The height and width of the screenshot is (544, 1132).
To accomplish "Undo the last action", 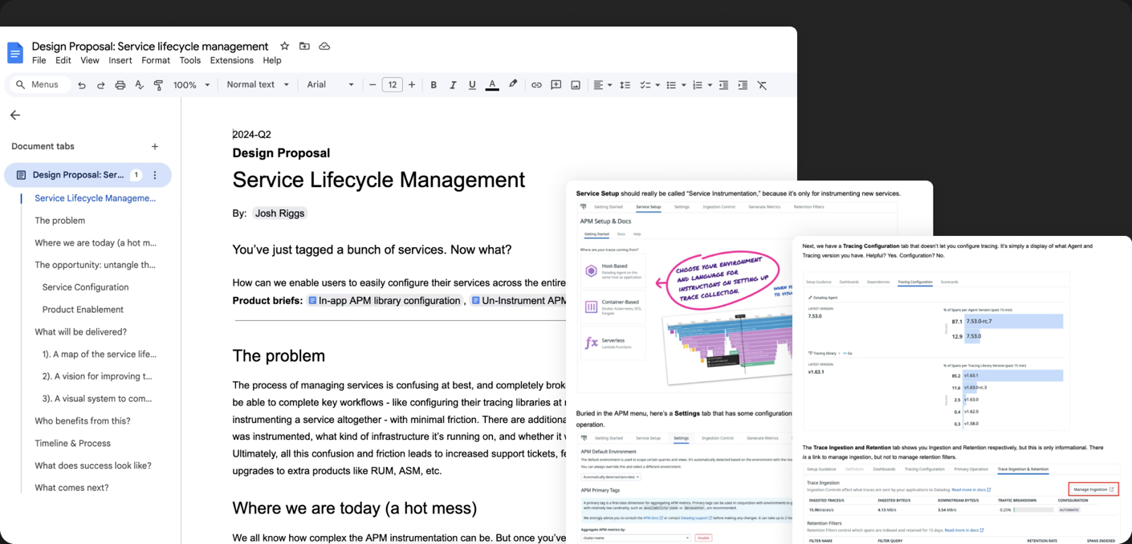I will click(82, 85).
